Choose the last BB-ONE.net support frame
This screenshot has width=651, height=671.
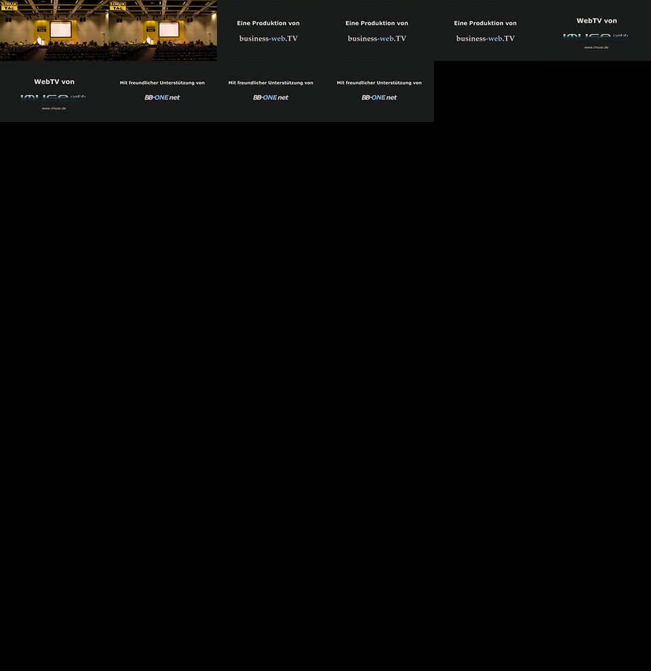(x=380, y=91)
